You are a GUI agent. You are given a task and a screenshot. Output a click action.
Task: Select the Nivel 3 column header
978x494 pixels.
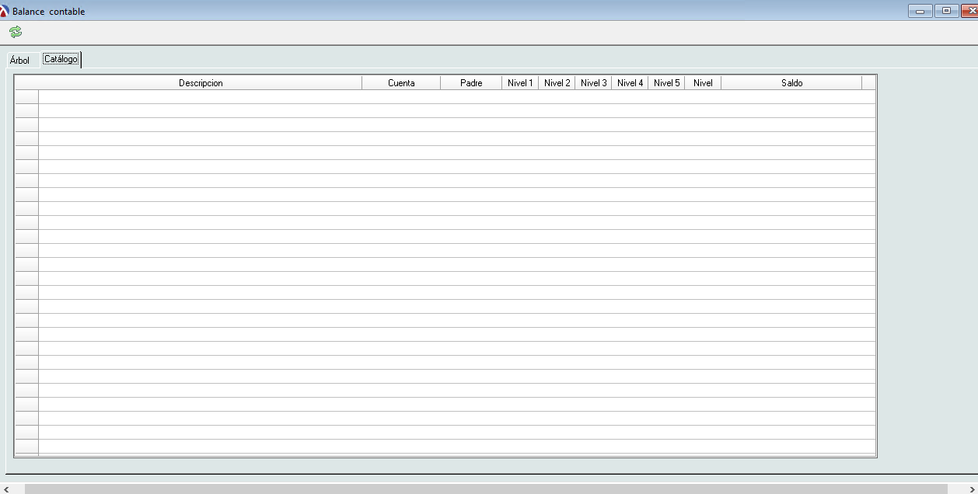pyautogui.click(x=593, y=83)
